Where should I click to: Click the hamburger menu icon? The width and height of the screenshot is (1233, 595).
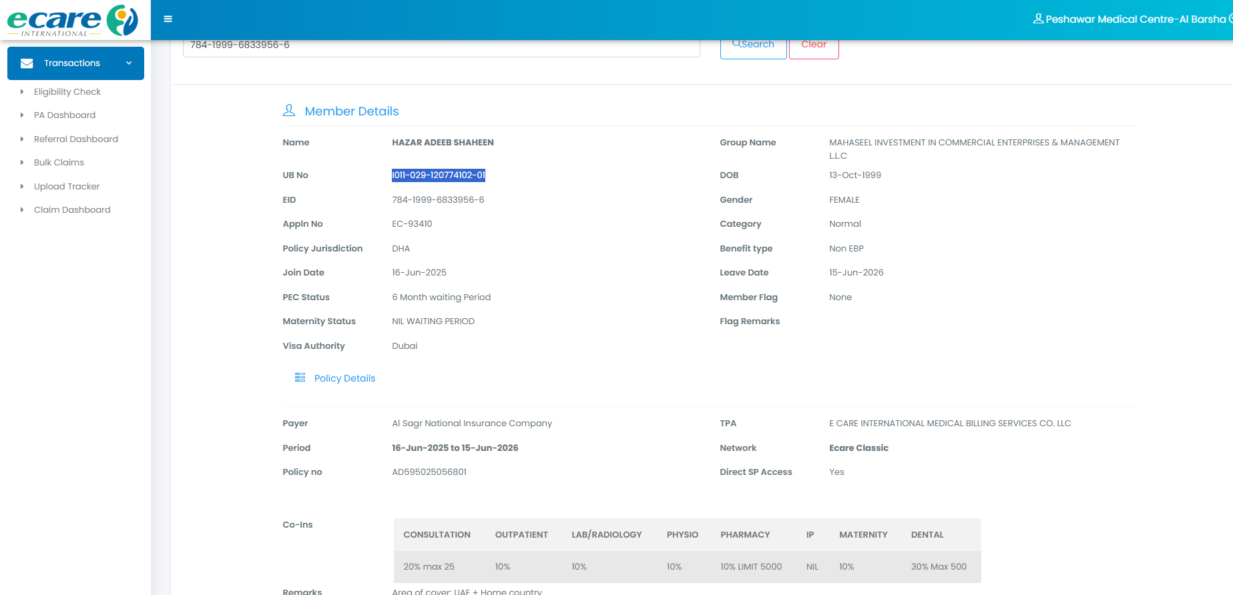168,19
